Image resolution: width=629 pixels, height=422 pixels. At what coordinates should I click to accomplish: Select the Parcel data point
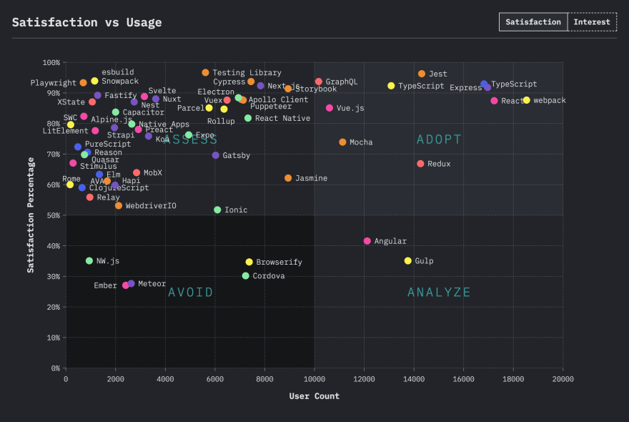coord(209,108)
